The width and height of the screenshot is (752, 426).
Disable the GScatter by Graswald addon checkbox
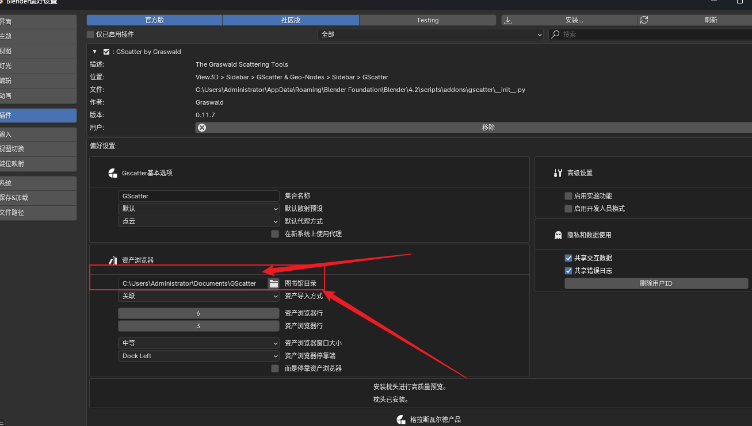pos(106,52)
